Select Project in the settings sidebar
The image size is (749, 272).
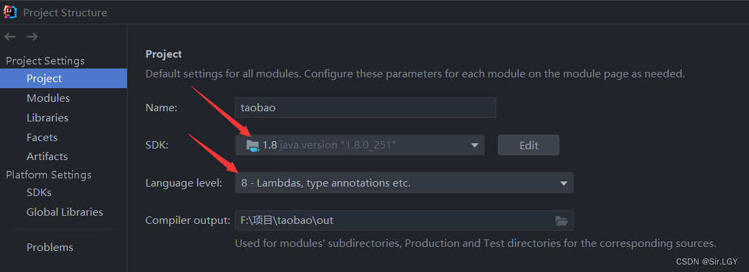(64, 78)
